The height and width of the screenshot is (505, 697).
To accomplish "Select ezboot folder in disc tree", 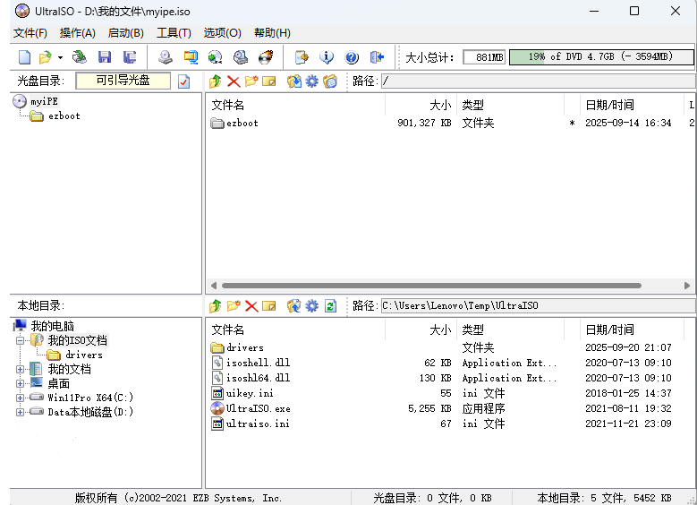I will (x=64, y=116).
